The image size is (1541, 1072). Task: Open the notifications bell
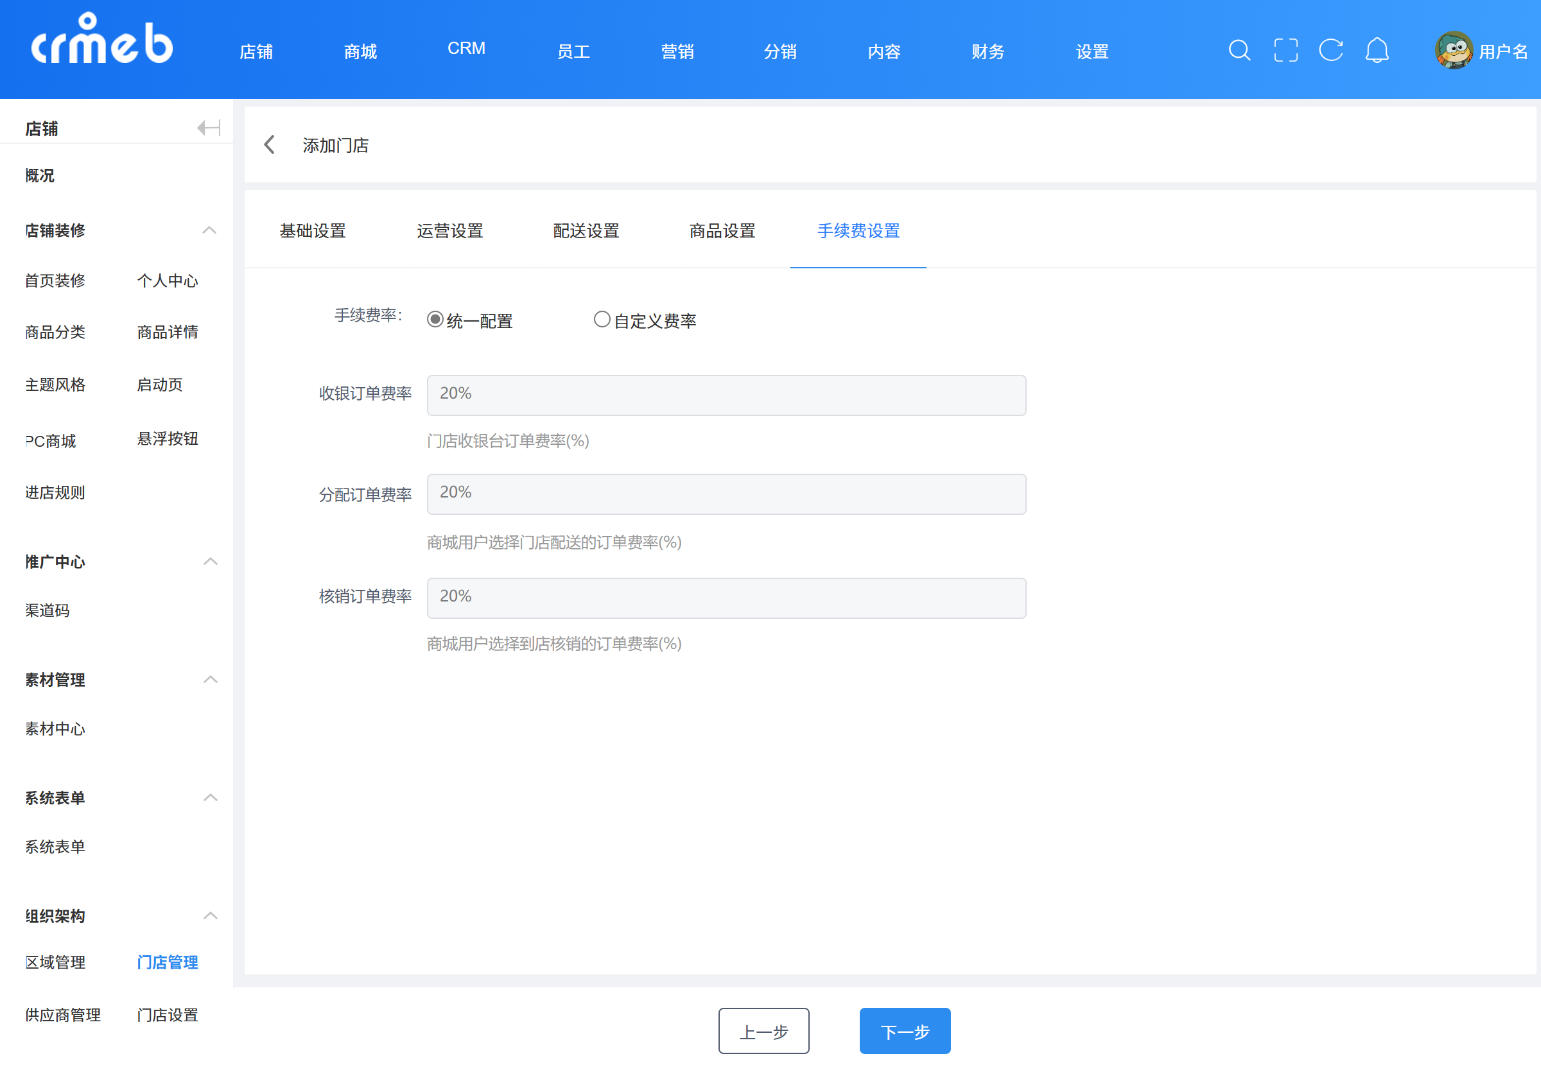1377,50
